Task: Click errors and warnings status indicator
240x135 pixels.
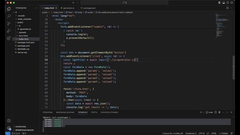Action: point(16,133)
